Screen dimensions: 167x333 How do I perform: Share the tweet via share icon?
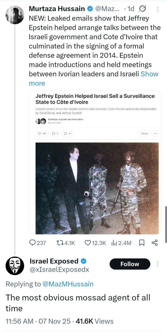pyautogui.click(x=154, y=243)
